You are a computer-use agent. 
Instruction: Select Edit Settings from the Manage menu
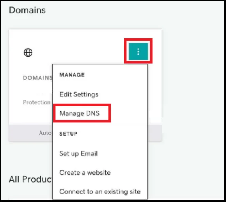(79, 94)
